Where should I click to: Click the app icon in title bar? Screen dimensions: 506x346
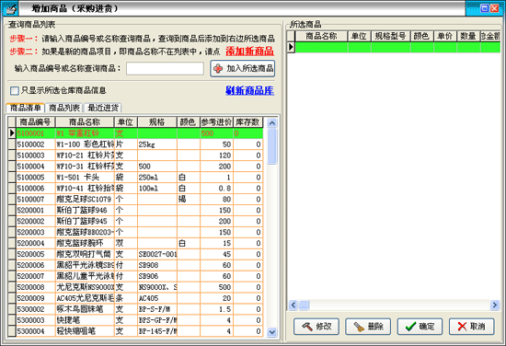[x=10, y=8]
